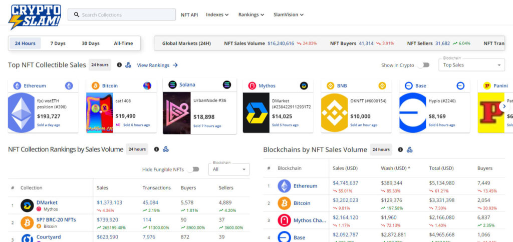Viewport: 513px width, 242px height.
Task: Click the 24 hours badge beside NFT Collection Rankings
Action: click(137, 149)
